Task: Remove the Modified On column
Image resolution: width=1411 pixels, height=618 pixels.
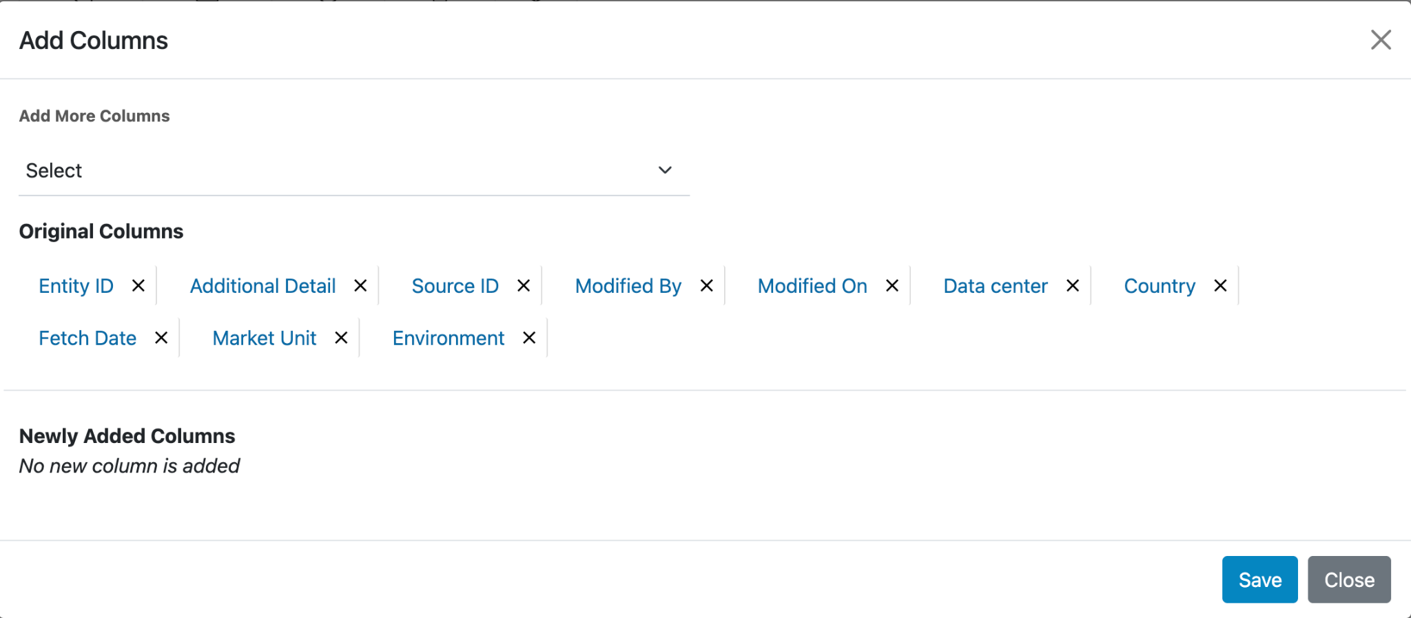Action: click(x=892, y=286)
